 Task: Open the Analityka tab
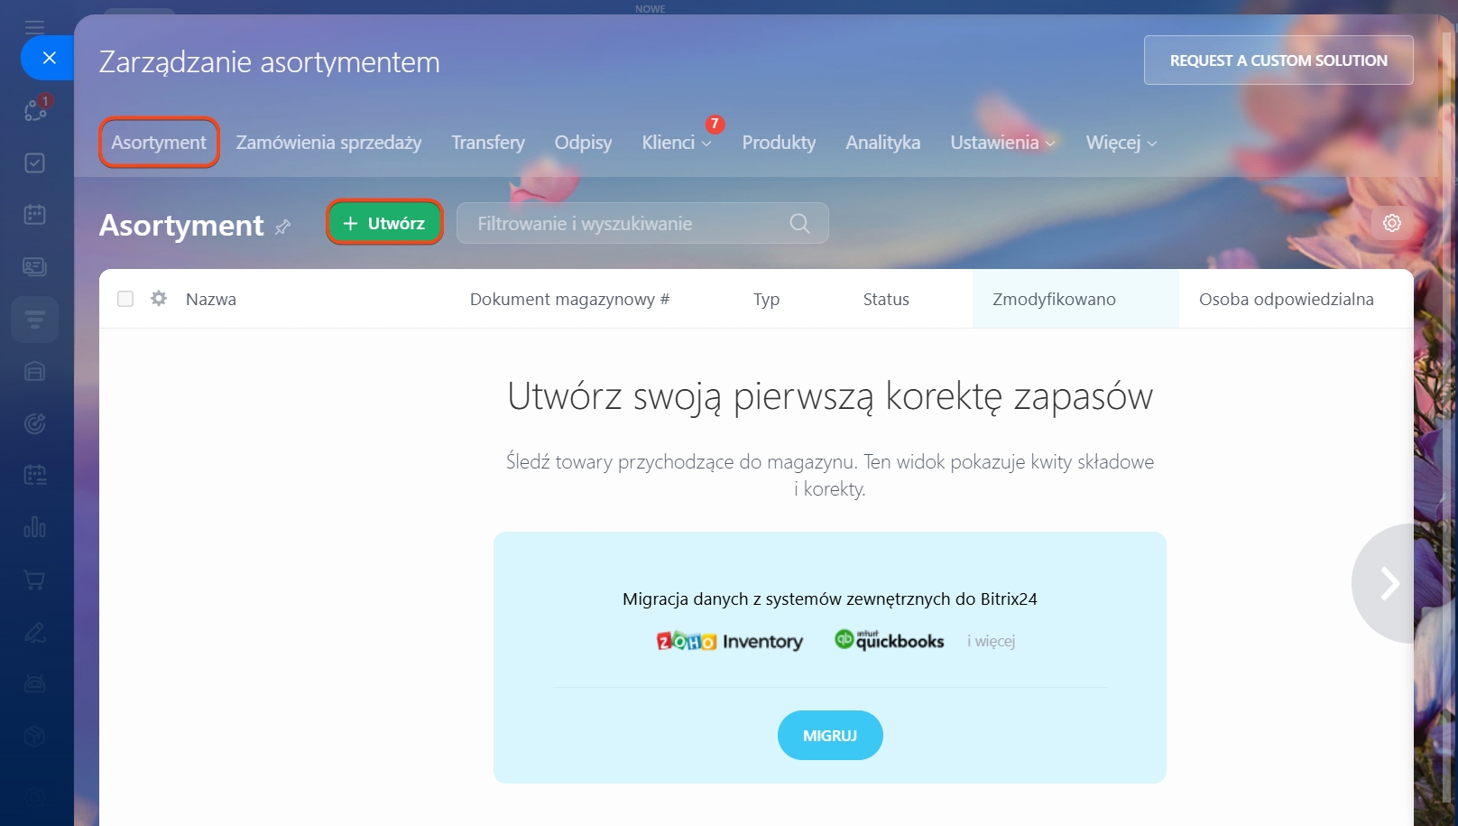click(882, 143)
